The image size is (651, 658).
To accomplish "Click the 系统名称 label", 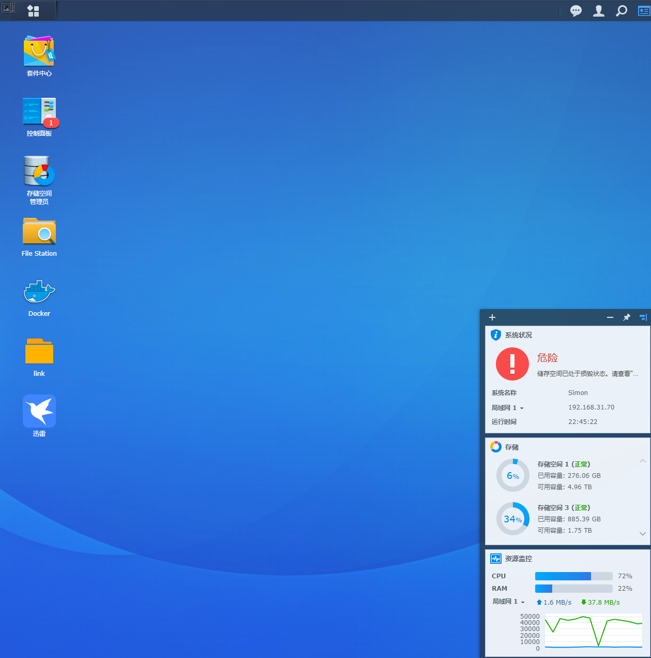I will pos(504,393).
